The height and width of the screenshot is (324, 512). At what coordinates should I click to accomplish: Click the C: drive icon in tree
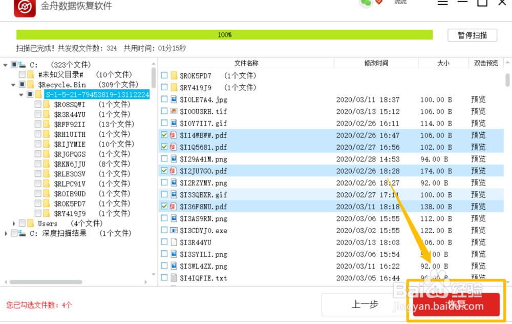tap(22, 65)
